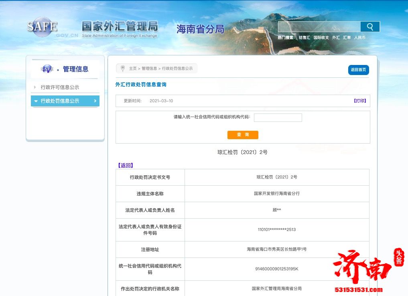Click inside the header search box
Image resolution: width=408 pixels, height=296 pixels.
click(319, 26)
